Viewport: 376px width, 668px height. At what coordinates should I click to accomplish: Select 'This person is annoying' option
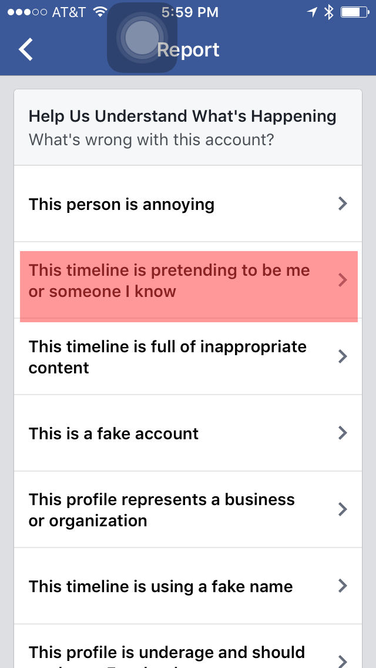pos(122,204)
